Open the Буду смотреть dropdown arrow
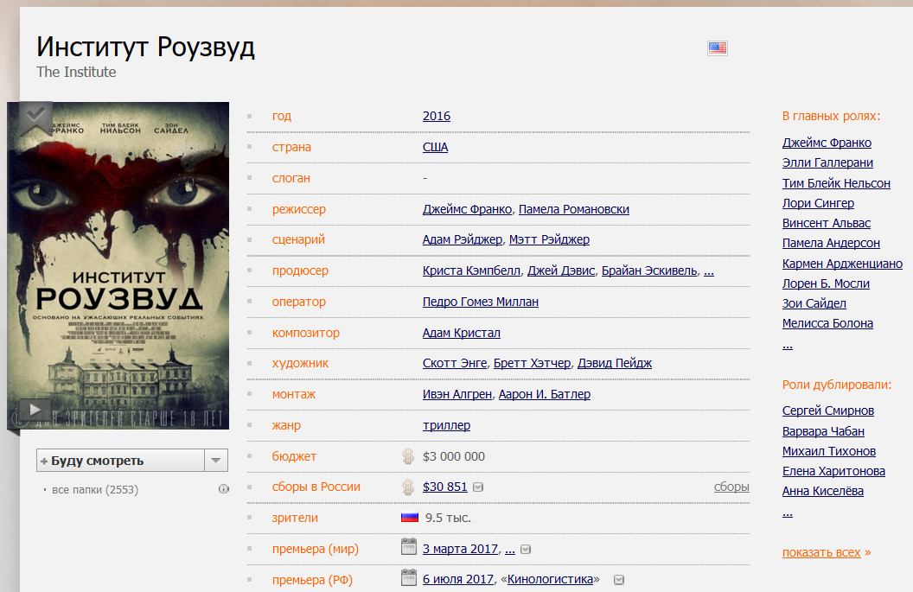The width and height of the screenshot is (913, 592). pos(216,461)
